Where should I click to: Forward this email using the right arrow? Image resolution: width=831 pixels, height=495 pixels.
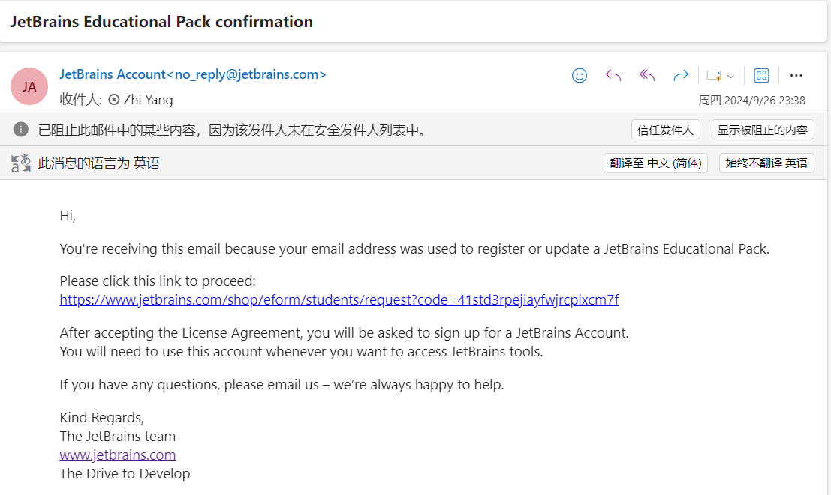point(681,75)
